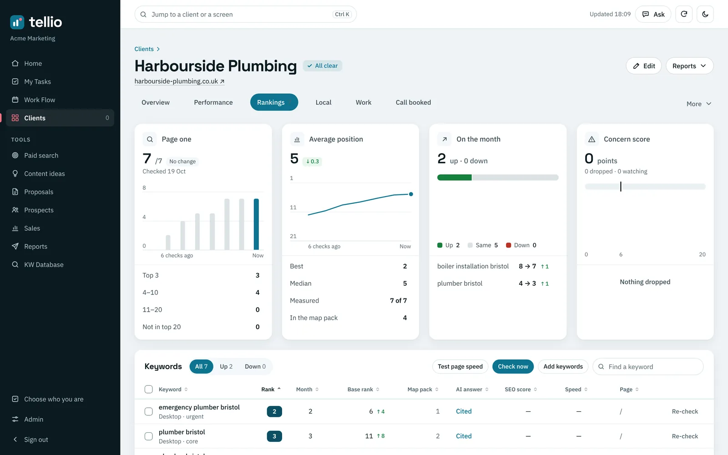
Task: Click the search icon in jump bar
Action: [x=143, y=15]
